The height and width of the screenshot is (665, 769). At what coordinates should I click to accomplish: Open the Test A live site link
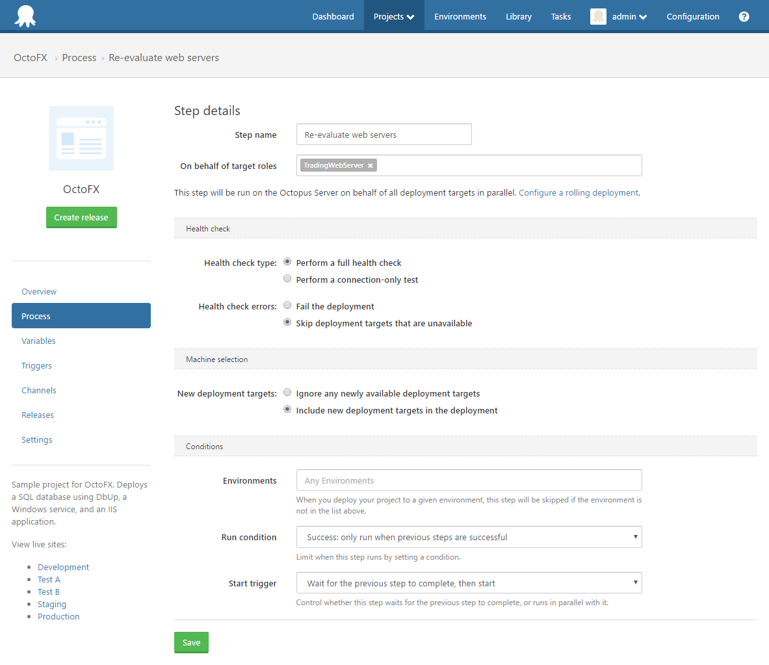(49, 579)
